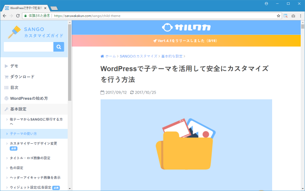The height and width of the screenshot is (191, 305).
Task: Click the sidebar search magnifier button
Action: click(x=58, y=47)
